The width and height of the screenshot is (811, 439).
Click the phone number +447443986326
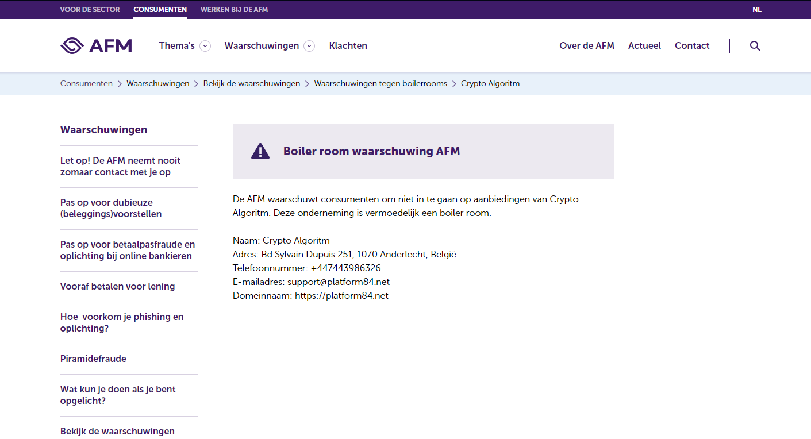345,268
